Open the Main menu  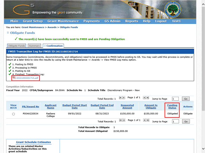point(14,21)
